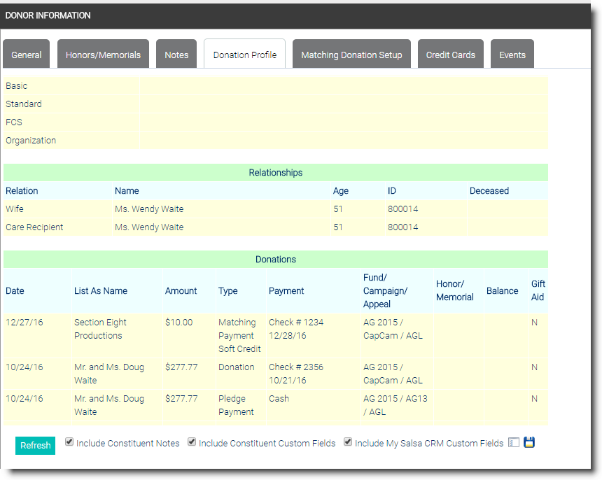Click Ms. Wendy Waite in the Wife row
Viewport: 602px width, 480px height.
(149, 209)
